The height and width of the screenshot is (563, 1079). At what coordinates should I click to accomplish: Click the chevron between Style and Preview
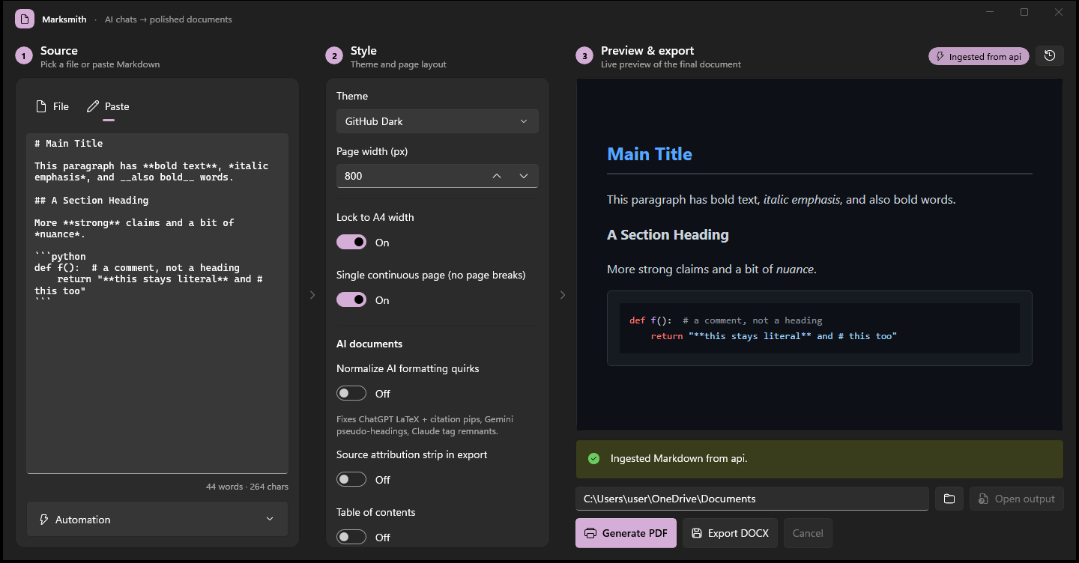tap(563, 295)
